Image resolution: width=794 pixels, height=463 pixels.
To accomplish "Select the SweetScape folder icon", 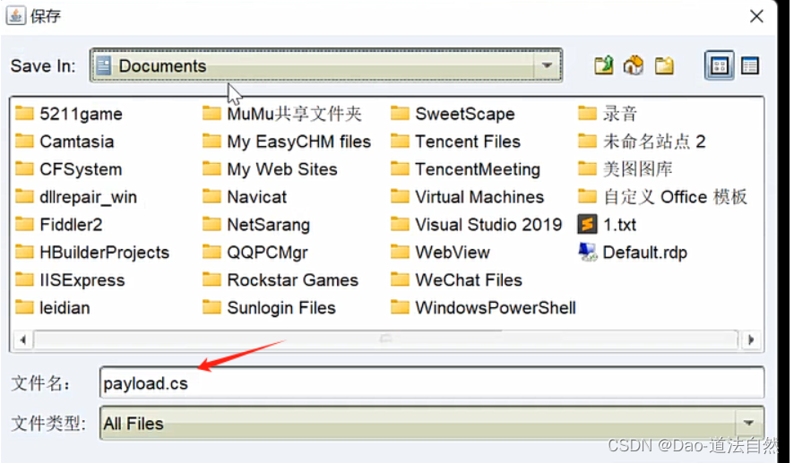I will pos(400,113).
